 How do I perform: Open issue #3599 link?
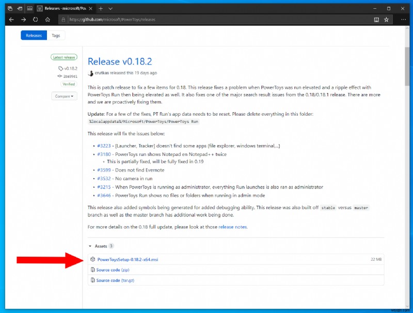tap(104, 170)
